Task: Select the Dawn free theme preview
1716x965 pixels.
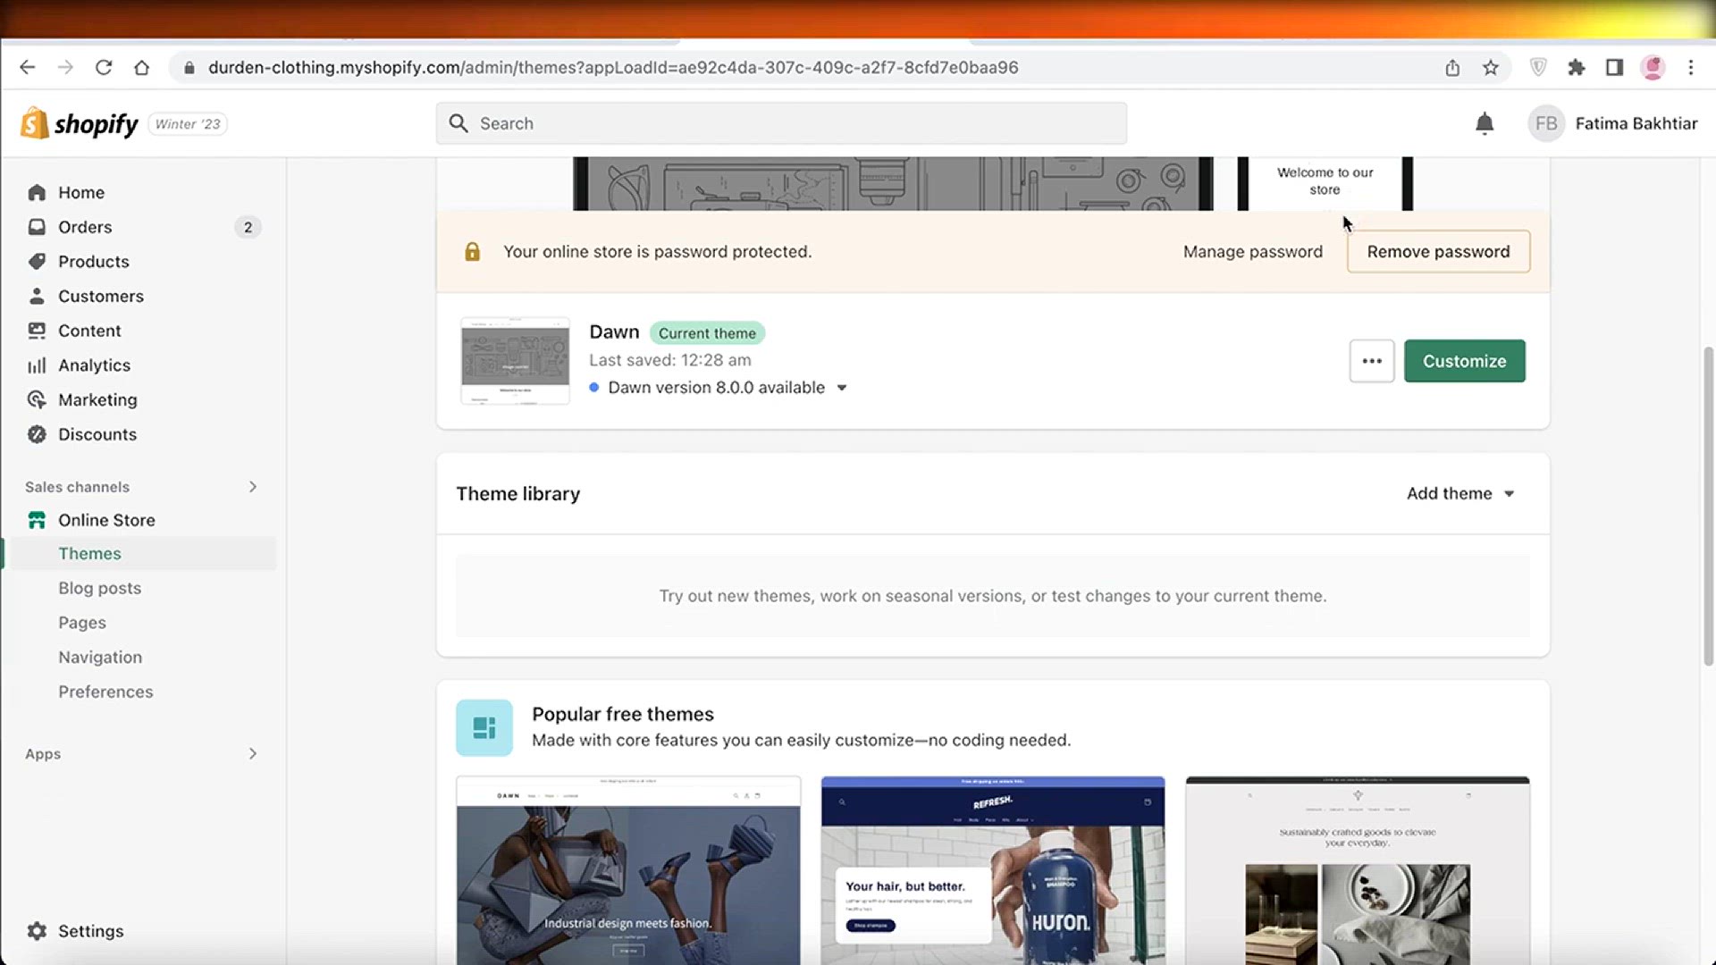Action: [628, 870]
